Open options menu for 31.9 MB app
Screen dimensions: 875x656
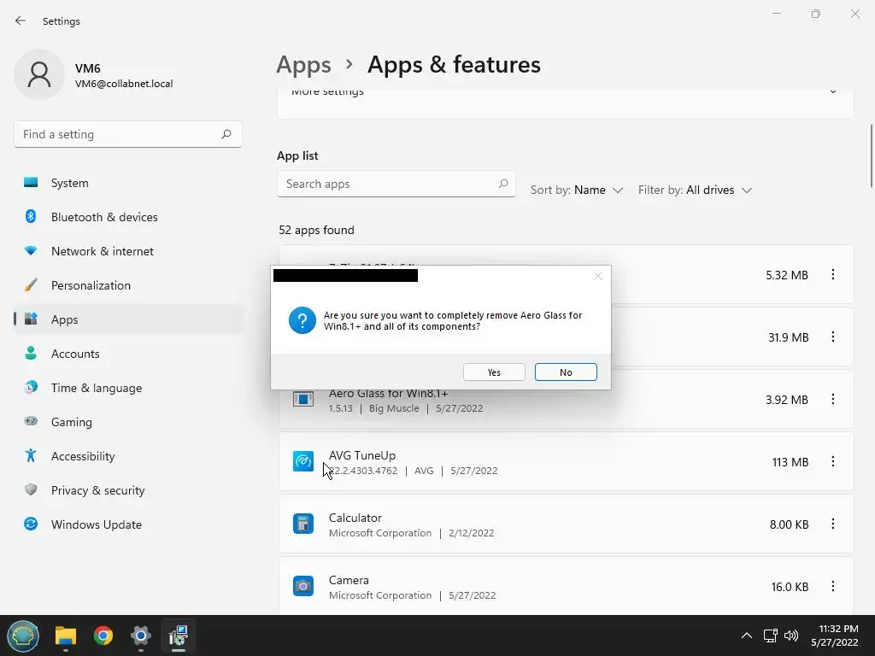pyautogui.click(x=832, y=337)
